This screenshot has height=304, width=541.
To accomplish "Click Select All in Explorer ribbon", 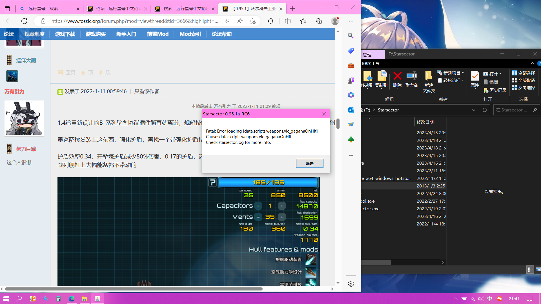I will click(x=524, y=73).
